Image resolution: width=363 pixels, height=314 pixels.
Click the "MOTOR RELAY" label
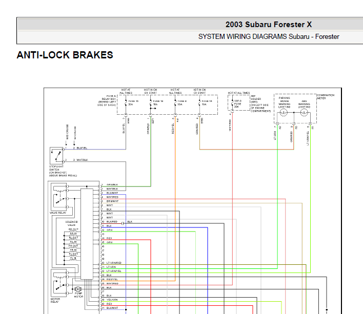point(55,300)
